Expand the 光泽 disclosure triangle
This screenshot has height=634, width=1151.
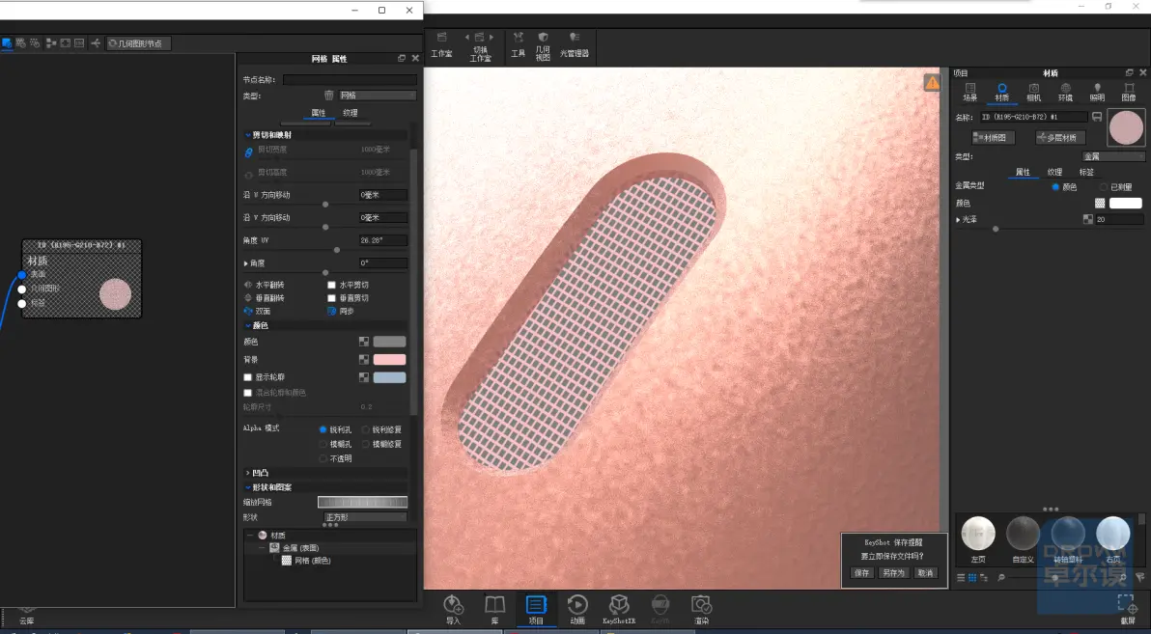pos(958,219)
